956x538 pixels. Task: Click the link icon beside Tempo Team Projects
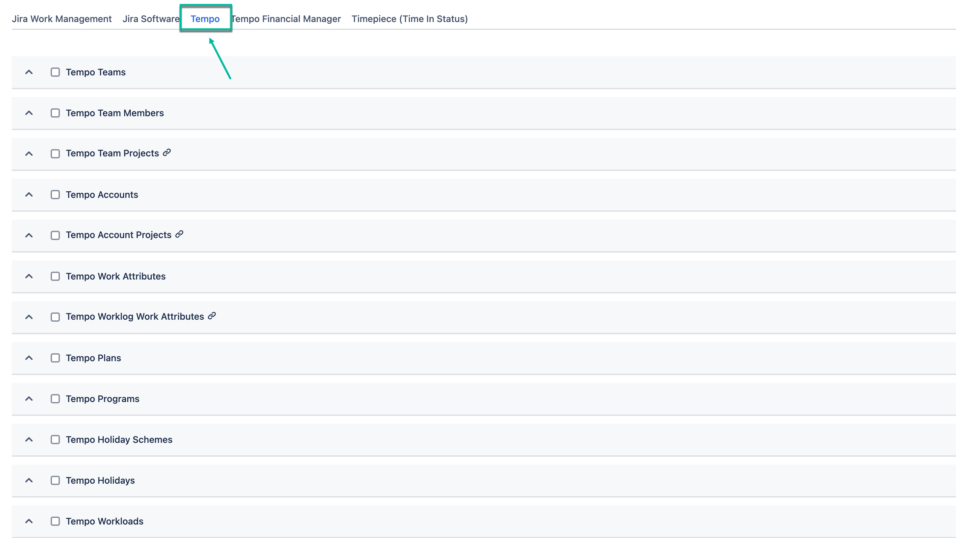pyautogui.click(x=166, y=152)
